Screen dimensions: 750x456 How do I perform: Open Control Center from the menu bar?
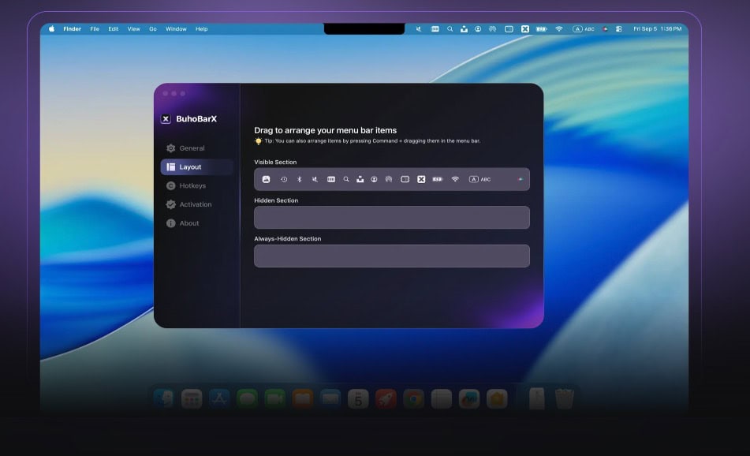tap(619, 29)
